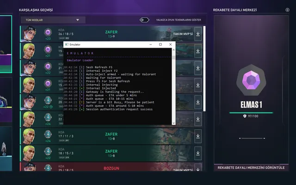
Task: Download replay of the 18/15/3 match
Action: click(198, 153)
